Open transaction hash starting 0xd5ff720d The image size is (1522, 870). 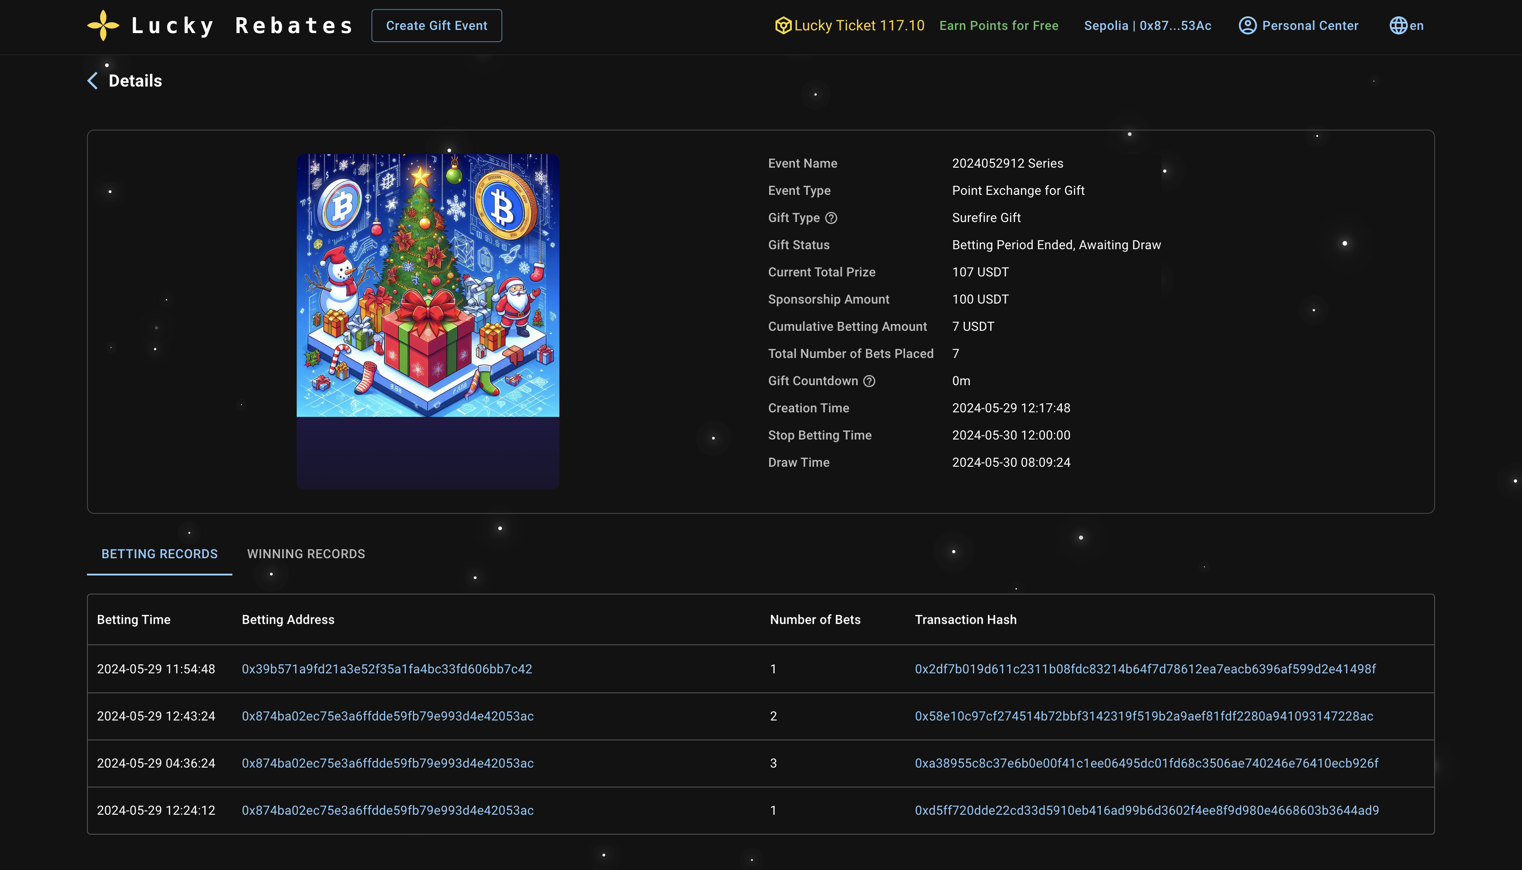tap(1146, 810)
